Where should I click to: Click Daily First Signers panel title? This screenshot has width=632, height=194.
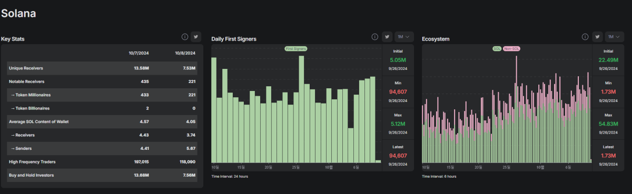coord(234,39)
